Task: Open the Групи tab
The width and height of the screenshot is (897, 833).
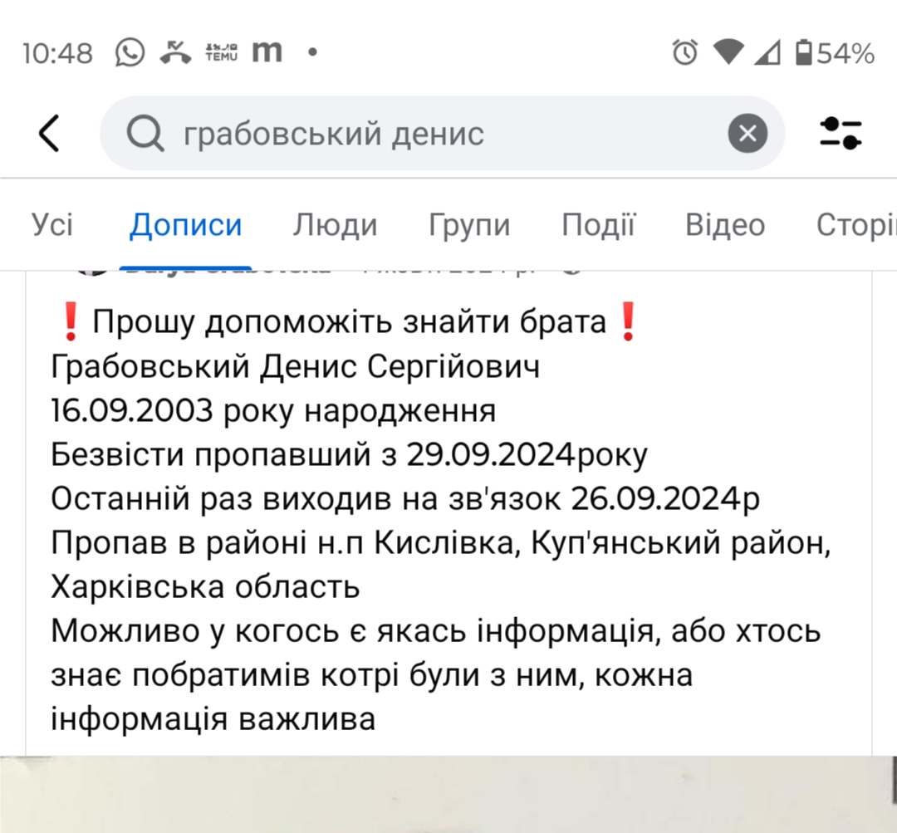Action: click(469, 225)
